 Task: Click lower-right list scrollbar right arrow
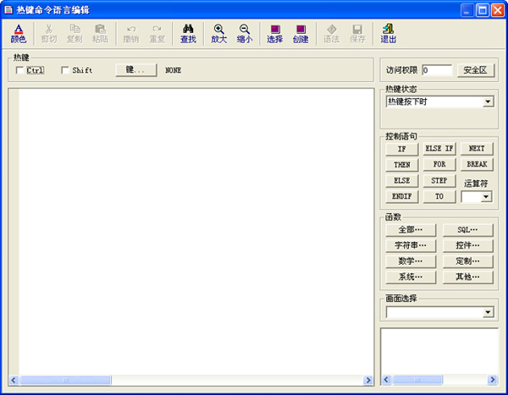point(493,380)
